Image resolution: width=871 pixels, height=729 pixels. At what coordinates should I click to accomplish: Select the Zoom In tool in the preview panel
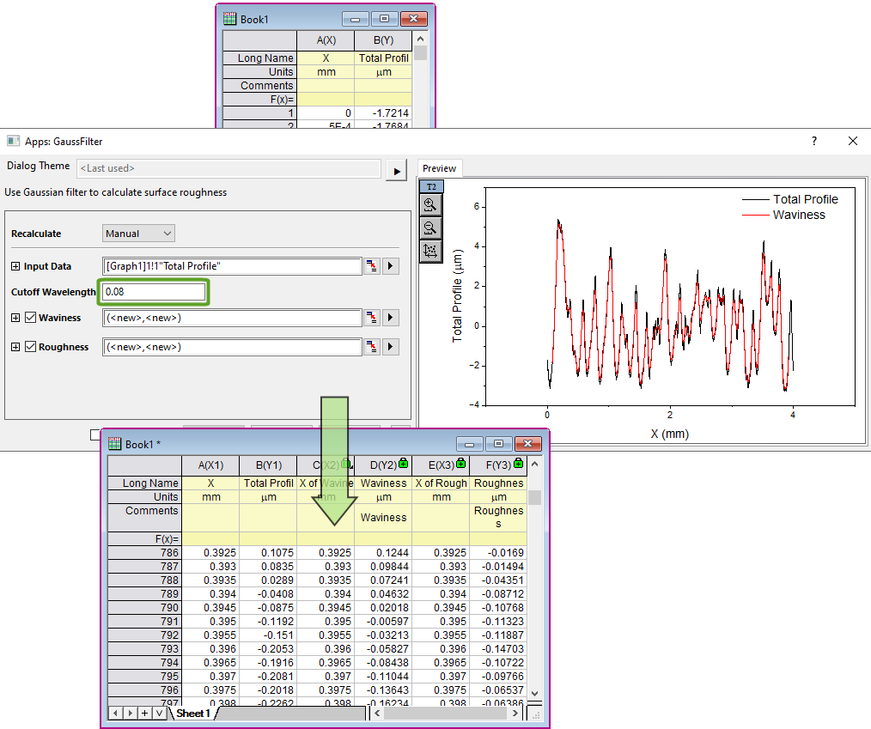click(430, 204)
